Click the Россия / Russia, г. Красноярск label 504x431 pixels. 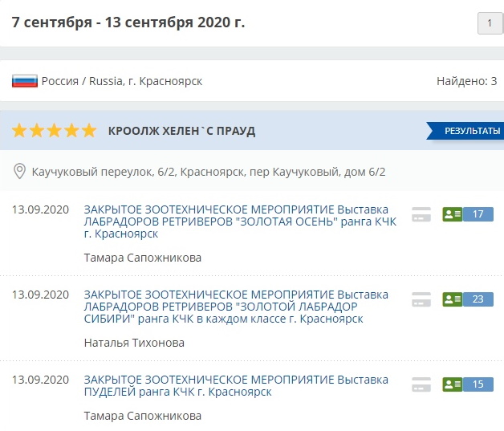pos(122,81)
